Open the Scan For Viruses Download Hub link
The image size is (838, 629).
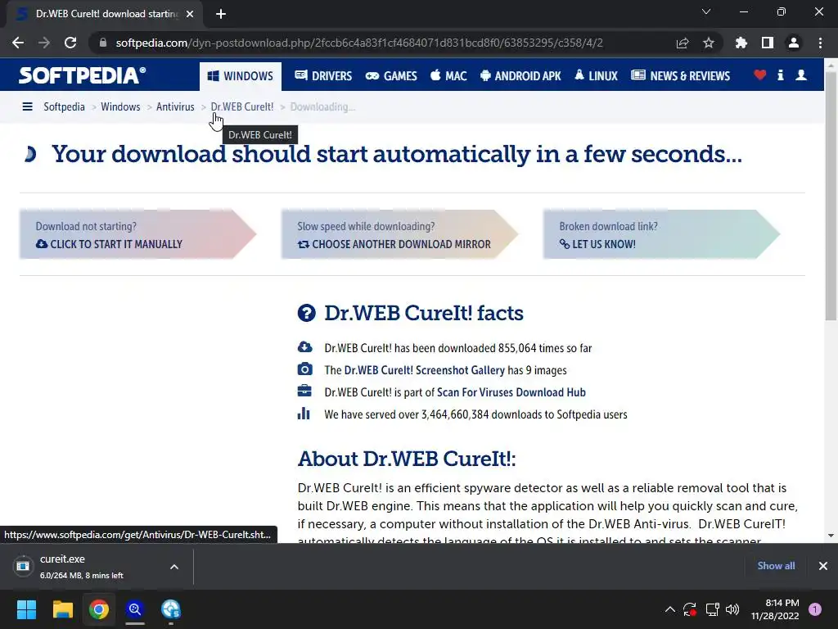pos(511,392)
